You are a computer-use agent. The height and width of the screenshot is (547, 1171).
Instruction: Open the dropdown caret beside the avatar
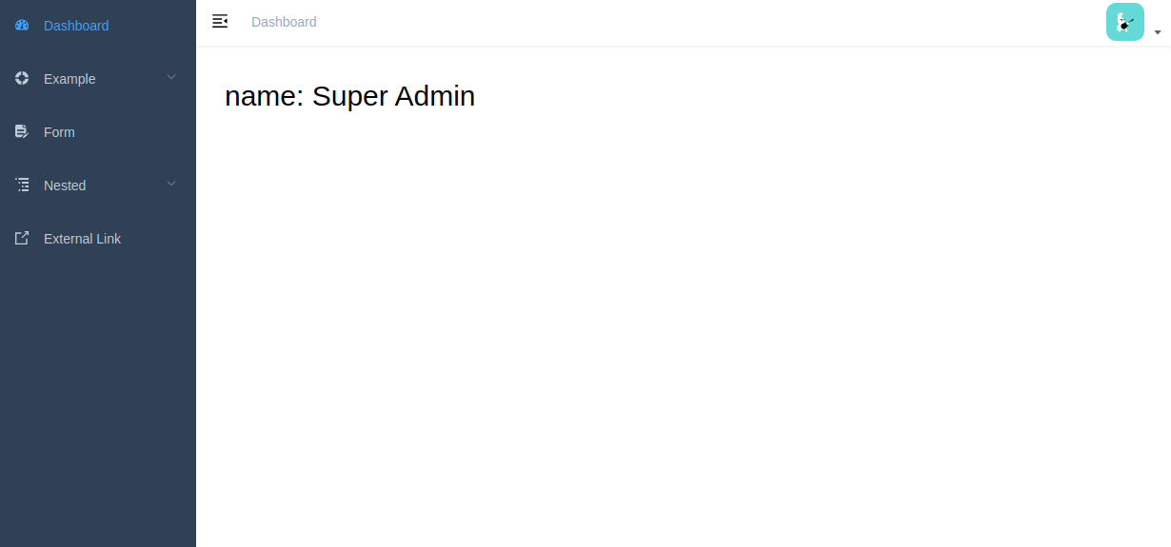pyautogui.click(x=1158, y=32)
